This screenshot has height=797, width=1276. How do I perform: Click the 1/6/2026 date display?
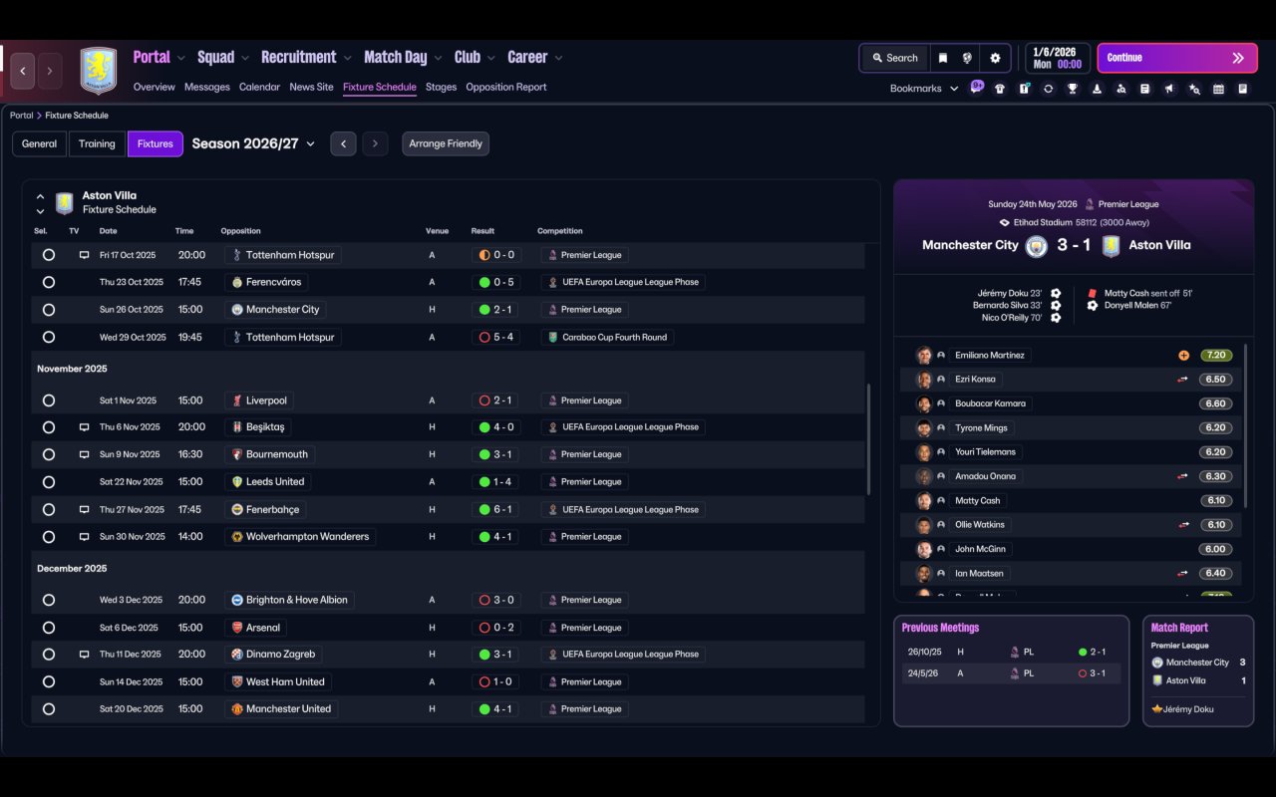pos(1057,58)
